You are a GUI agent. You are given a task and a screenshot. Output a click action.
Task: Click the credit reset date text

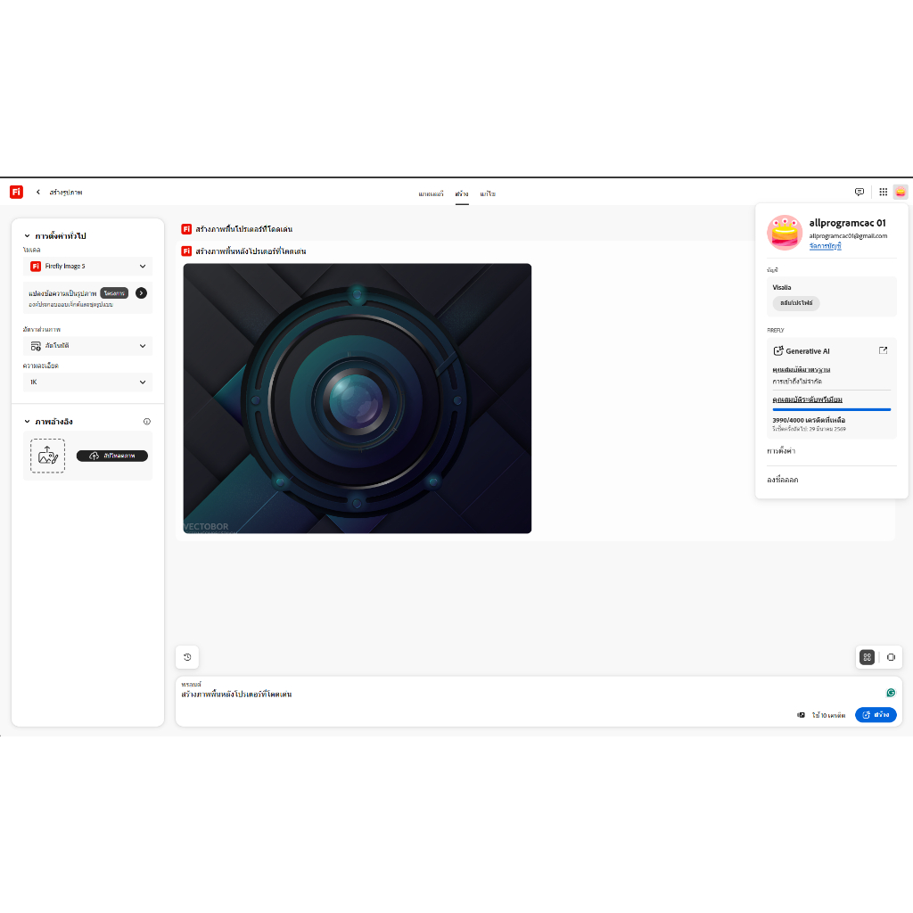(x=809, y=429)
